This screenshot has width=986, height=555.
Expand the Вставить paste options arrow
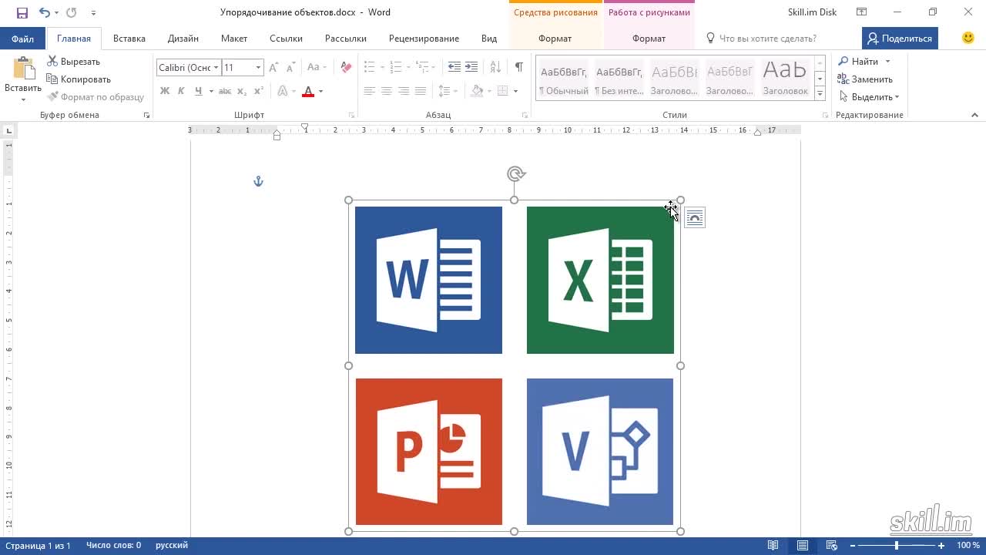(23, 99)
